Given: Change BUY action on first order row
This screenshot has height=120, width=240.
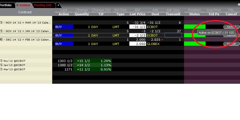Looking at the screenshot, I should pyautogui.click(x=64, y=27).
